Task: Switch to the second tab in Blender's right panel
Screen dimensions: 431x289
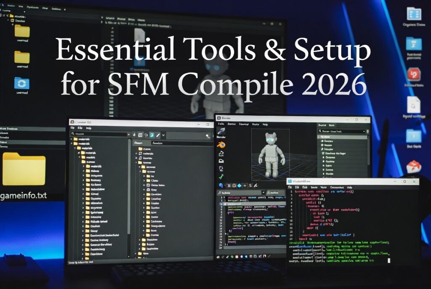Action: click(332, 125)
